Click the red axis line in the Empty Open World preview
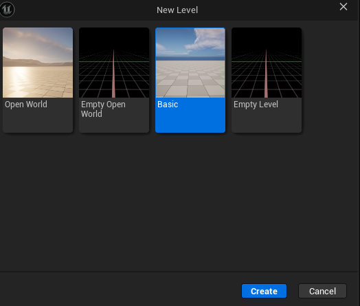The width and height of the screenshot is (360, 306). coord(113,78)
